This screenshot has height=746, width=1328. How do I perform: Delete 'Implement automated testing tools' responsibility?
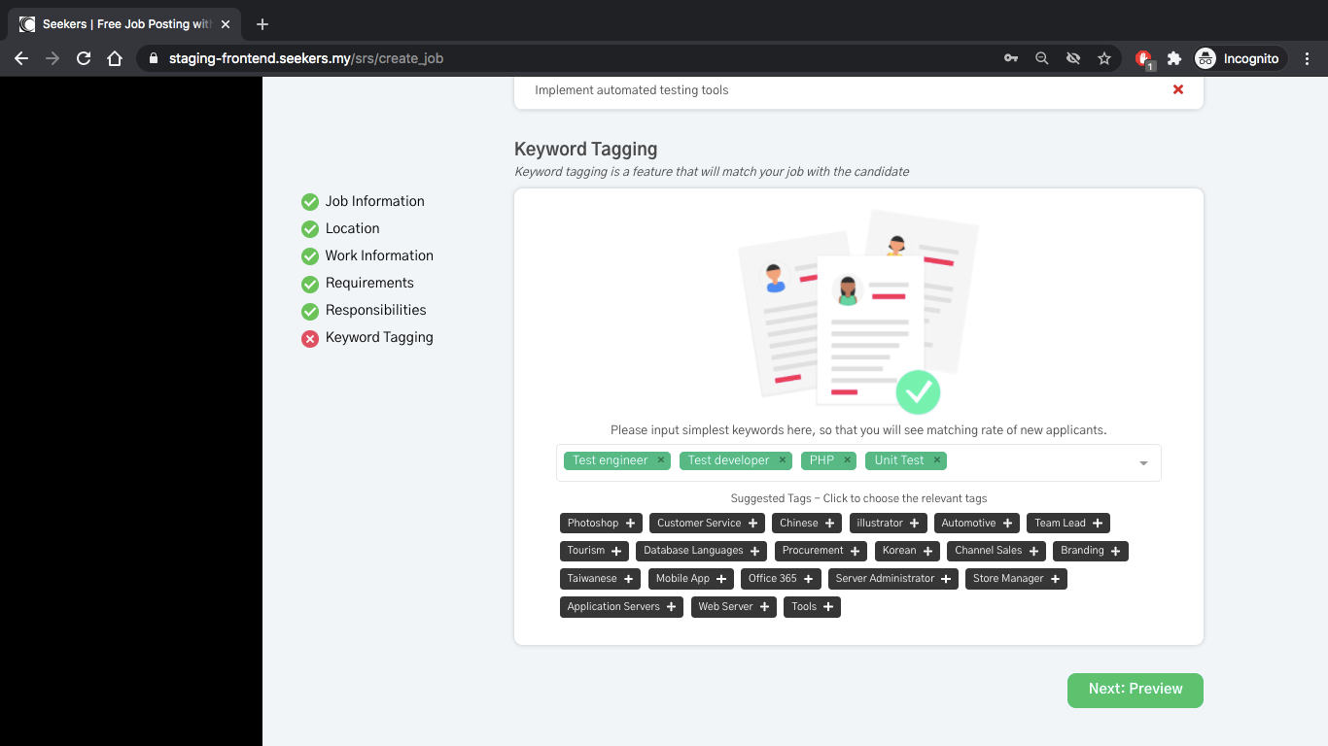1178,89
